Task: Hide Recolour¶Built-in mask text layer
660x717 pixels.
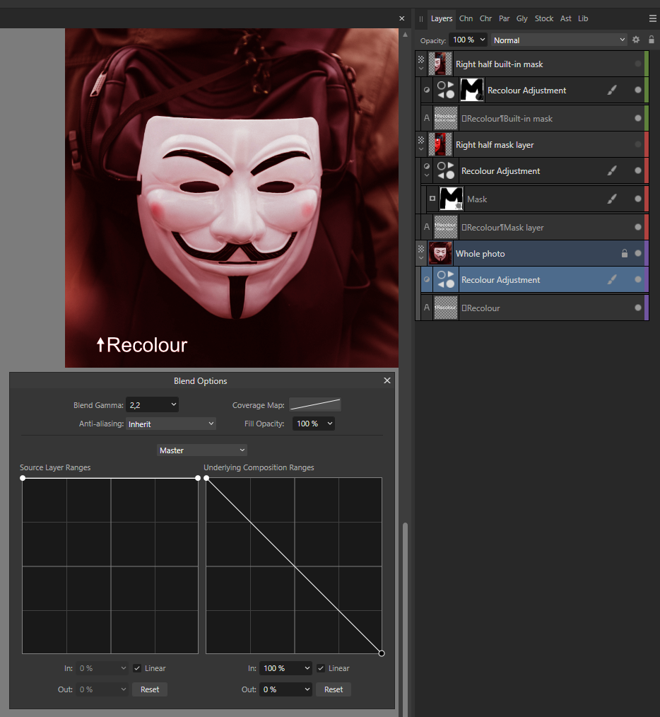Action: pyautogui.click(x=637, y=118)
